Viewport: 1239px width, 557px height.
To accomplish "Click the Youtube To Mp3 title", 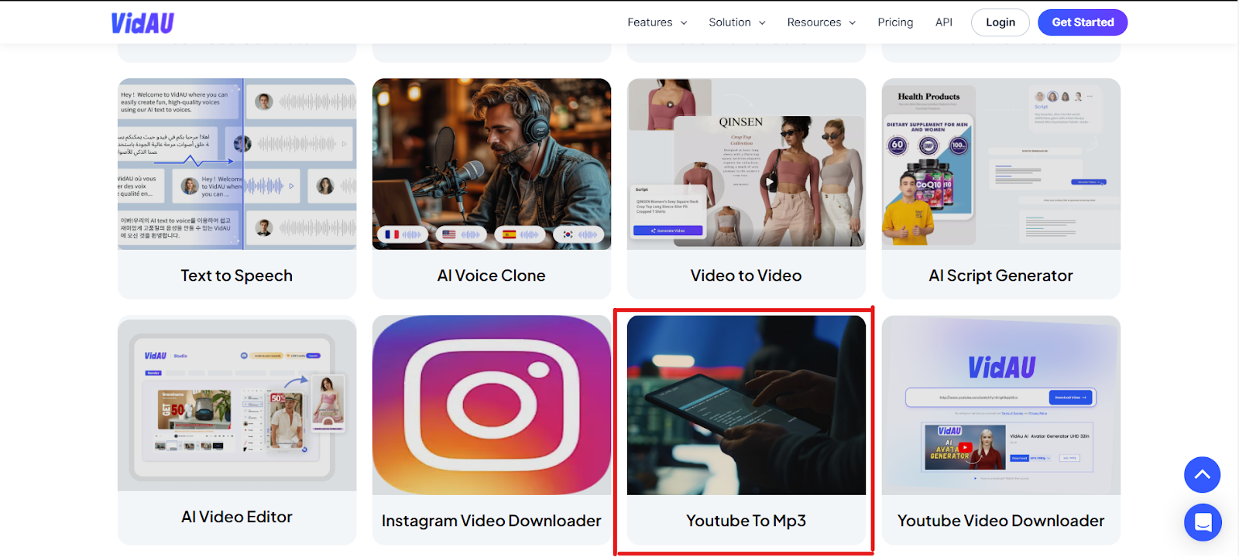I will (746, 521).
